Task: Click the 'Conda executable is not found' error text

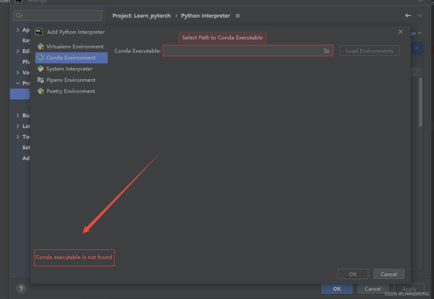Action: [x=74, y=257]
